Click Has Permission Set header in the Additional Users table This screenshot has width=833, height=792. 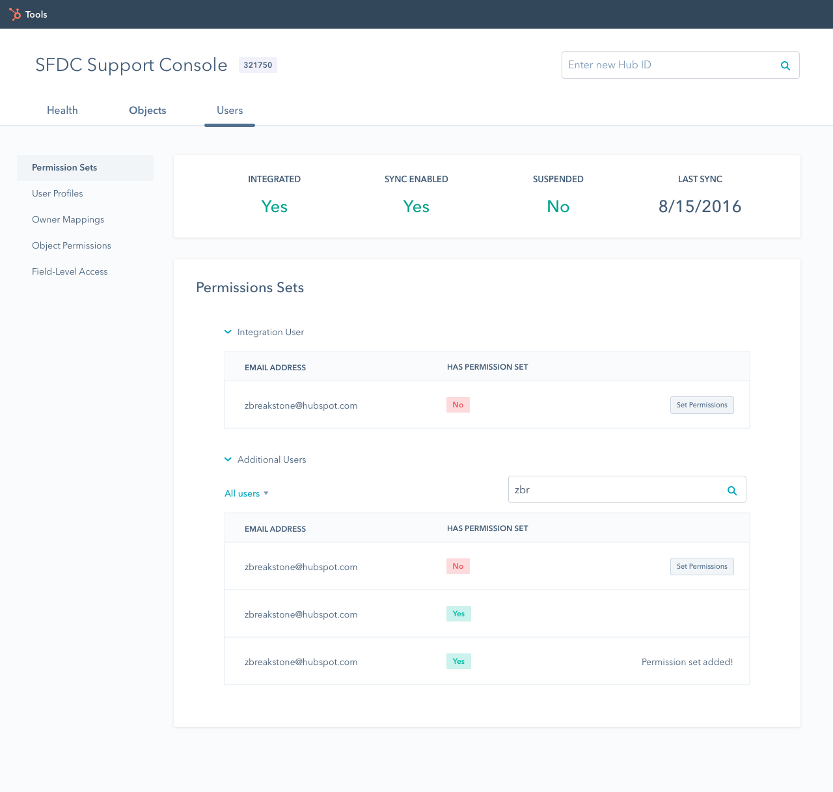click(x=487, y=528)
